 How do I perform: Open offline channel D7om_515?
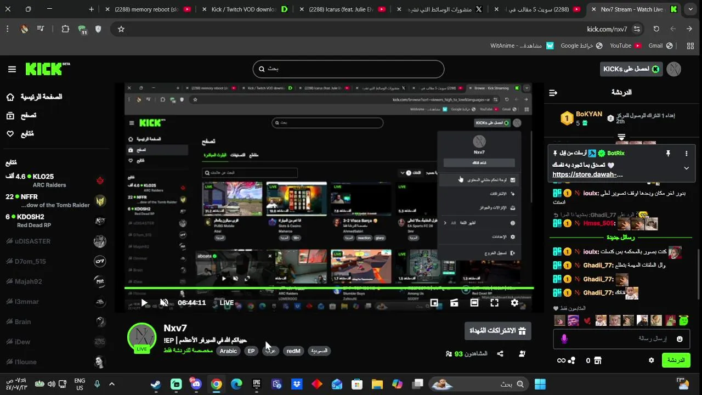pyautogui.click(x=55, y=261)
